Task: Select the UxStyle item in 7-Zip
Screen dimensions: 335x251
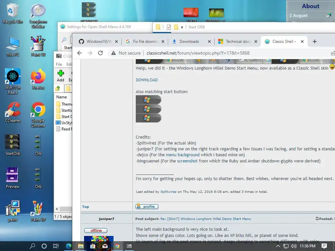Action: pos(64,123)
